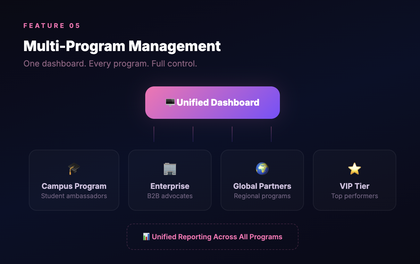Click the Student ambassadors subtitle
The image size is (420, 264).
coord(74,196)
